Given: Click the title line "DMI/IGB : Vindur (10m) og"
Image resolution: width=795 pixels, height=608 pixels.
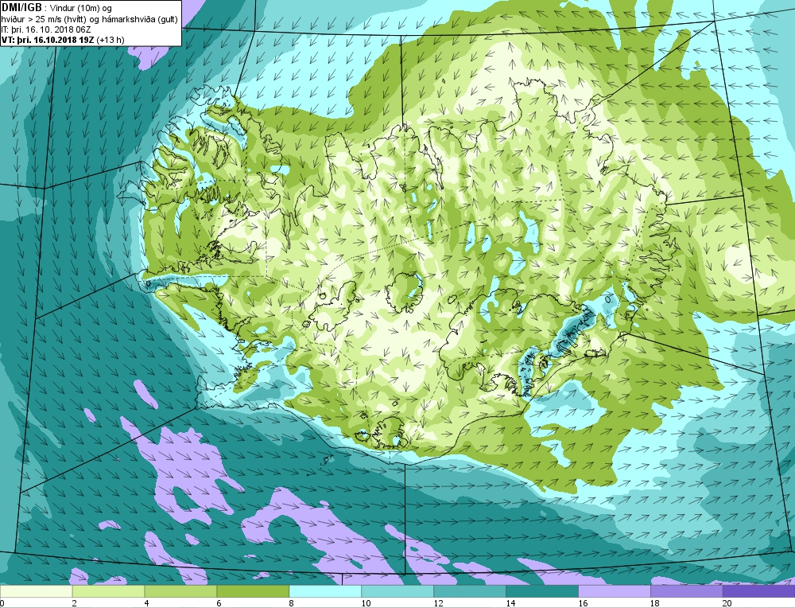Looking at the screenshot, I should click(56, 7).
